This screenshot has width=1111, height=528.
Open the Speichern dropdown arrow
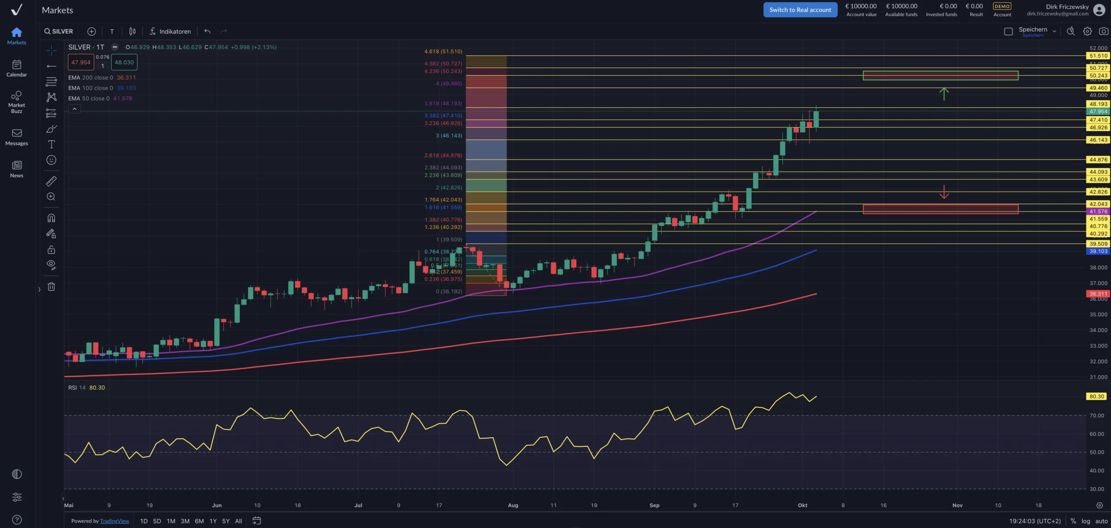click(x=1054, y=31)
